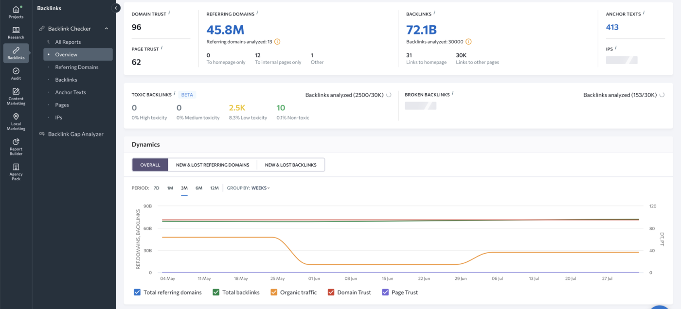
Task: Click the 62 Page Trust value
Action: pos(137,62)
